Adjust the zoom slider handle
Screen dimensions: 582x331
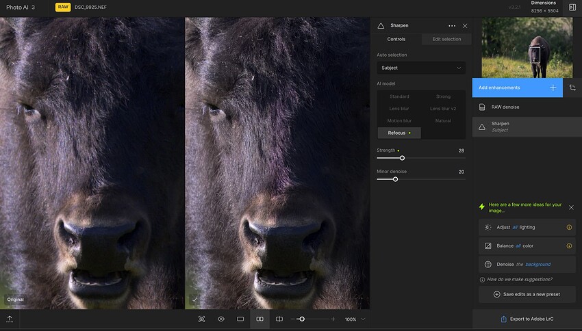[302, 319]
